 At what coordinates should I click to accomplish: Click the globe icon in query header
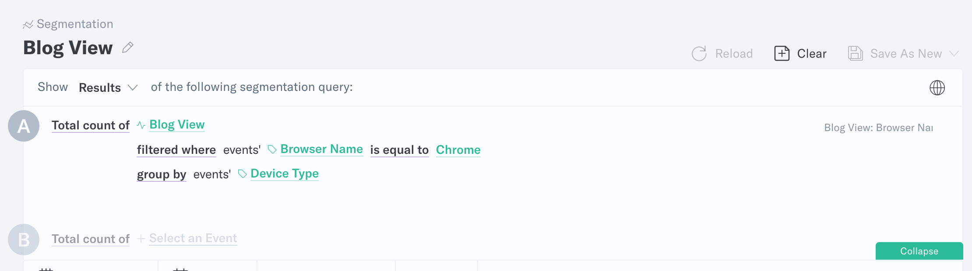coord(937,88)
